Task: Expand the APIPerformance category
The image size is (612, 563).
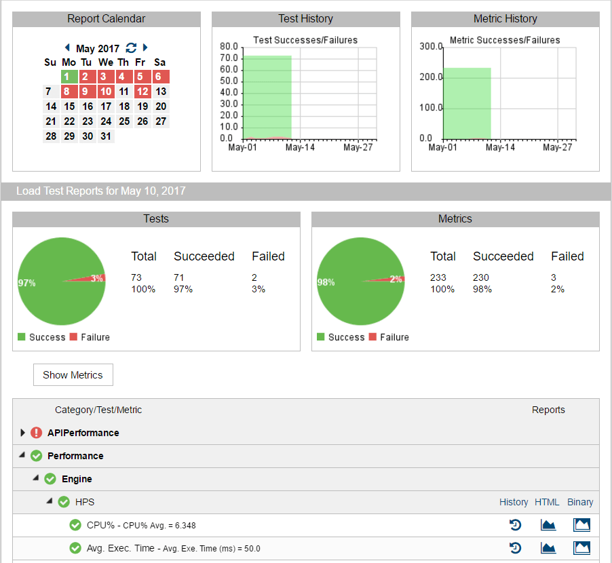Action: click(x=22, y=432)
